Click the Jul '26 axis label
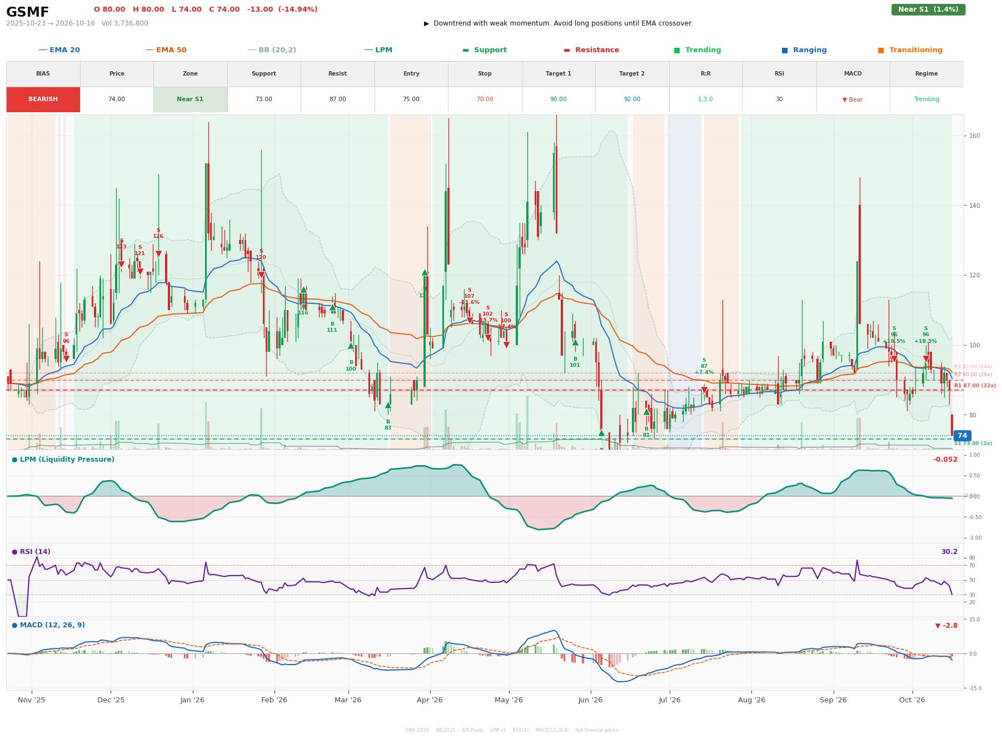The height and width of the screenshot is (739, 1002). pyautogui.click(x=670, y=700)
